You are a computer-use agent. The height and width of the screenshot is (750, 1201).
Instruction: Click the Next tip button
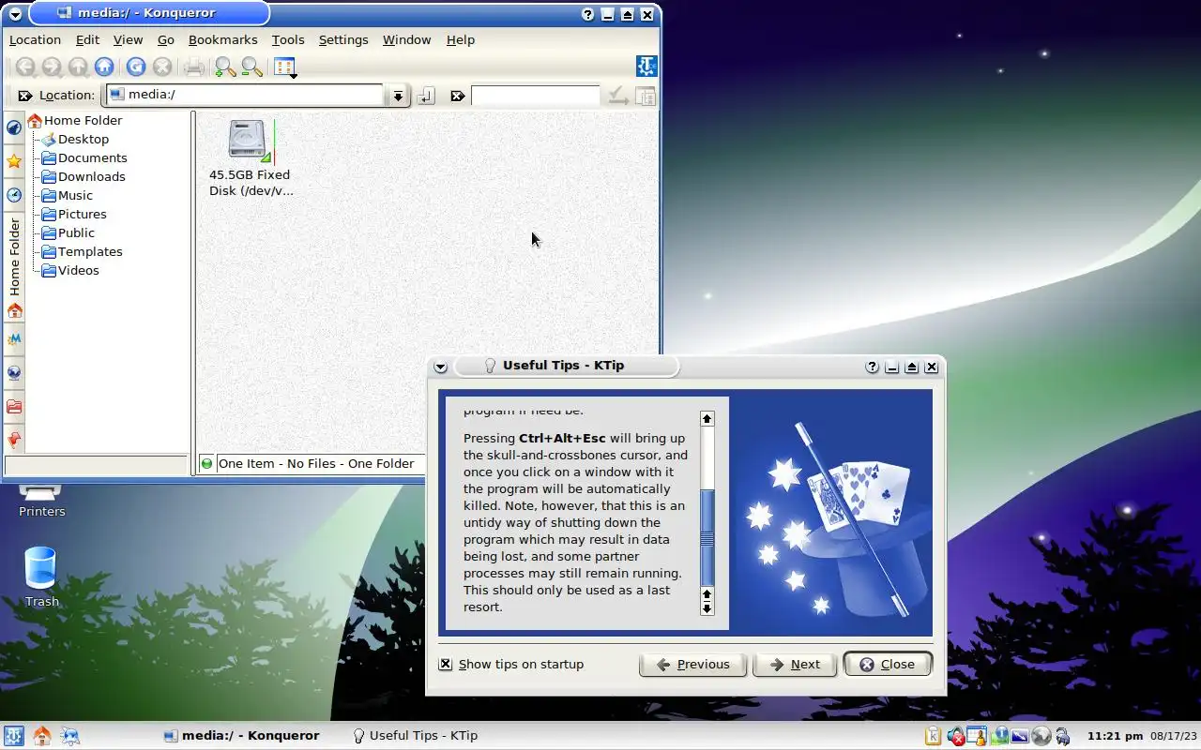(795, 664)
